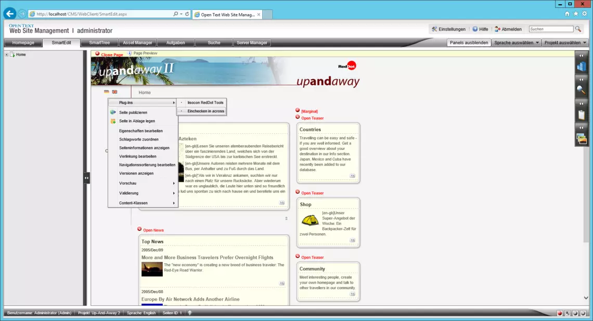Click the Abmelden logout button
This screenshot has height=321, width=593.
(x=508, y=29)
